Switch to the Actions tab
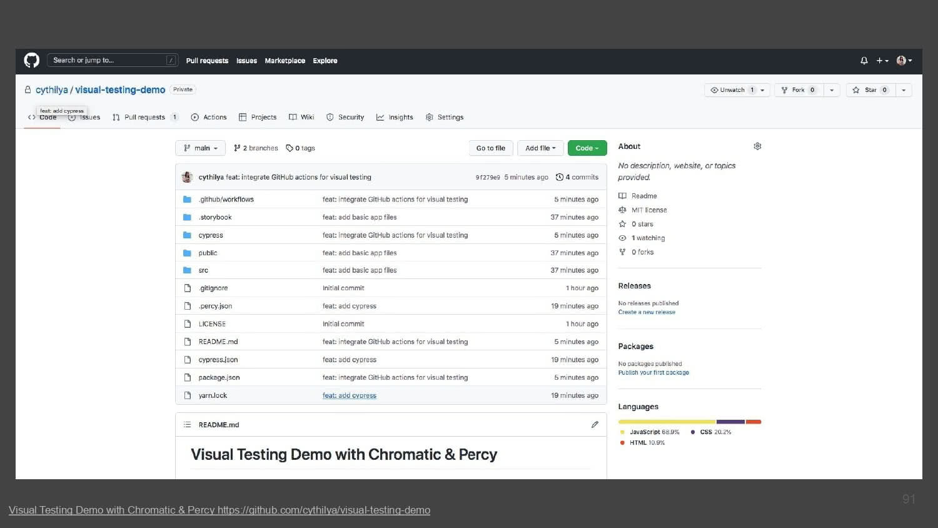This screenshot has height=528, width=938. 209,117
